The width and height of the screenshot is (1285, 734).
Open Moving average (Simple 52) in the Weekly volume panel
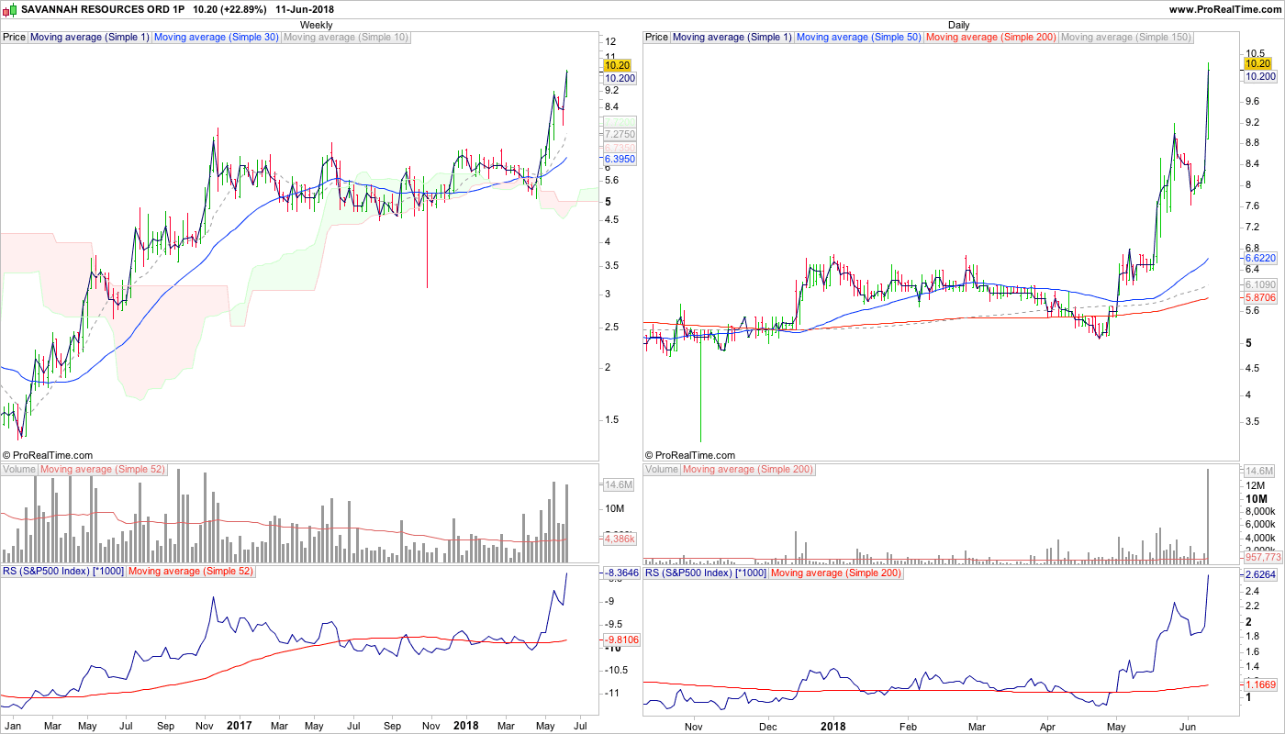tap(103, 470)
